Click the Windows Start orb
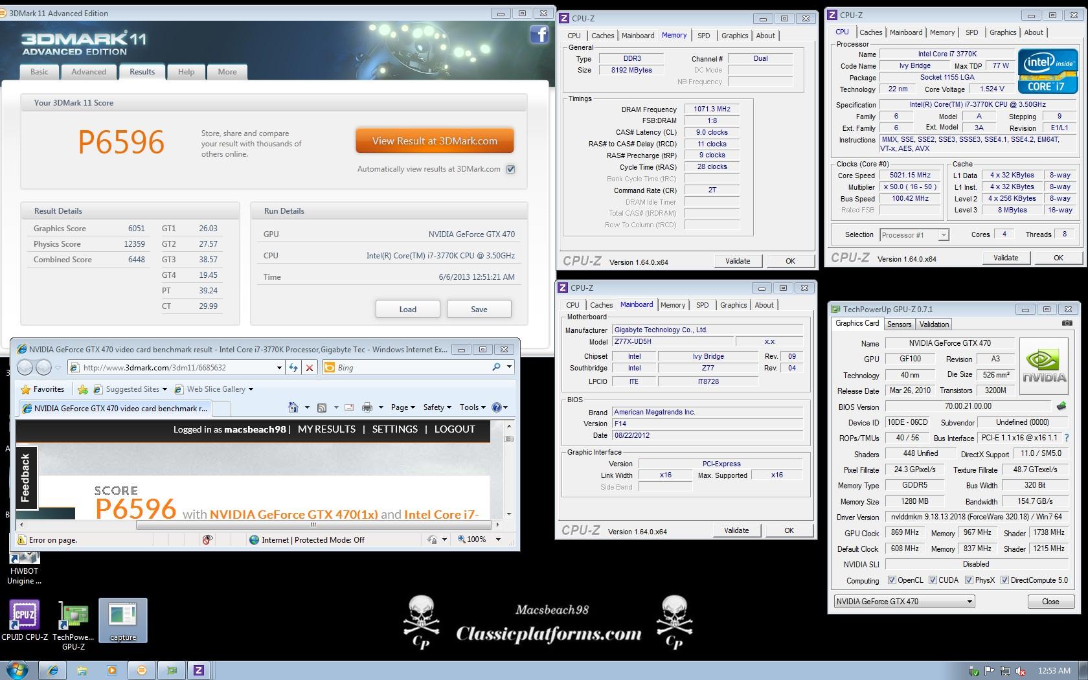This screenshot has width=1088, height=680. point(16,670)
